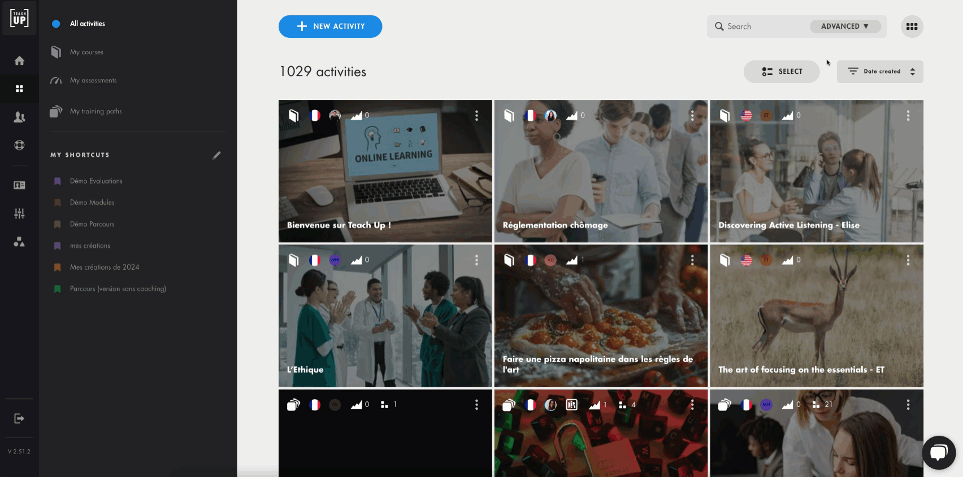The image size is (963, 477).
Task: Open options menu for Discovering Active Listening card
Action: [908, 115]
